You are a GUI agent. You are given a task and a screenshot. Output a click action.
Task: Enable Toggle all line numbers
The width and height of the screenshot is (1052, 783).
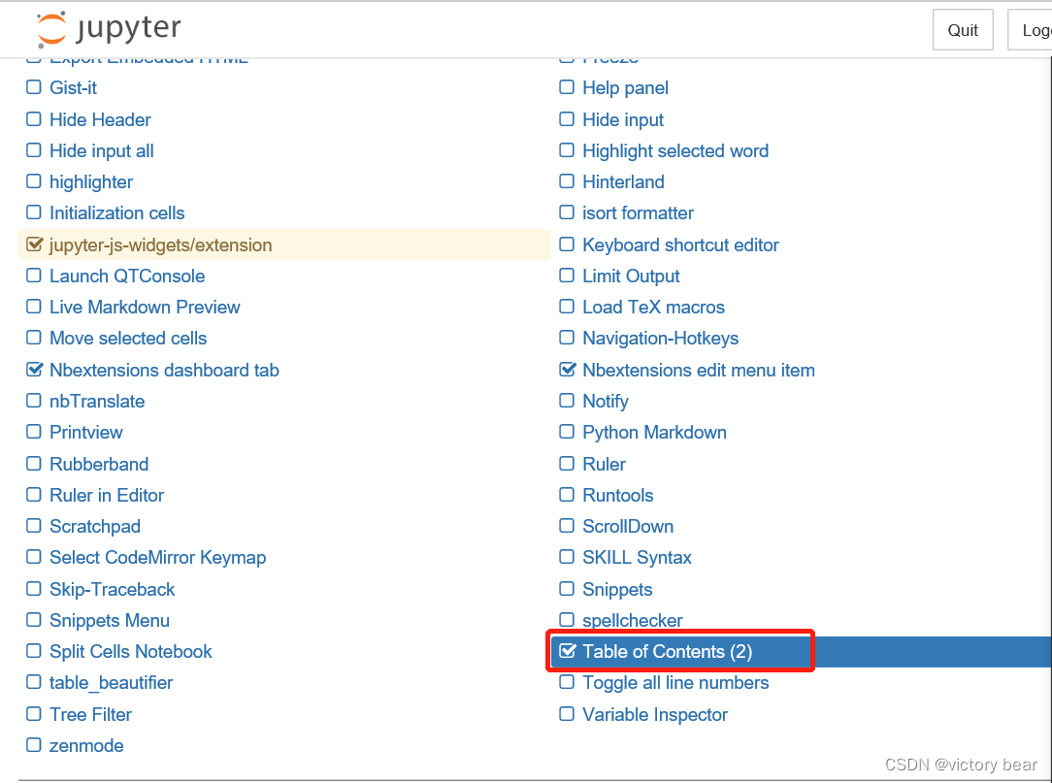567,683
